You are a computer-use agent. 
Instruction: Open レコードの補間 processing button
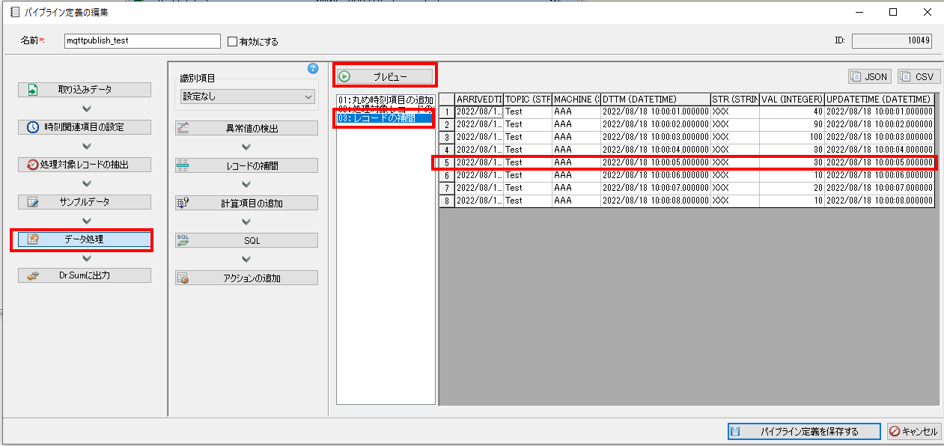click(246, 165)
